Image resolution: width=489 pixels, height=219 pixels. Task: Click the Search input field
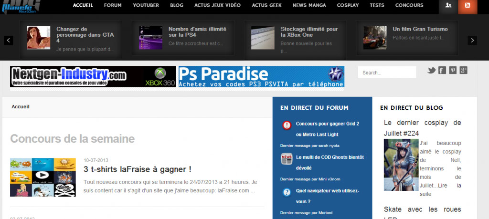(387, 73)
